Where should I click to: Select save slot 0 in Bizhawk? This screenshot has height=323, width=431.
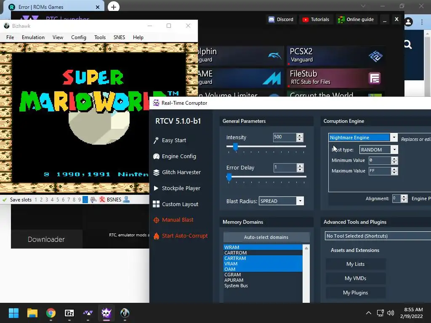click(x=85, y=200)
